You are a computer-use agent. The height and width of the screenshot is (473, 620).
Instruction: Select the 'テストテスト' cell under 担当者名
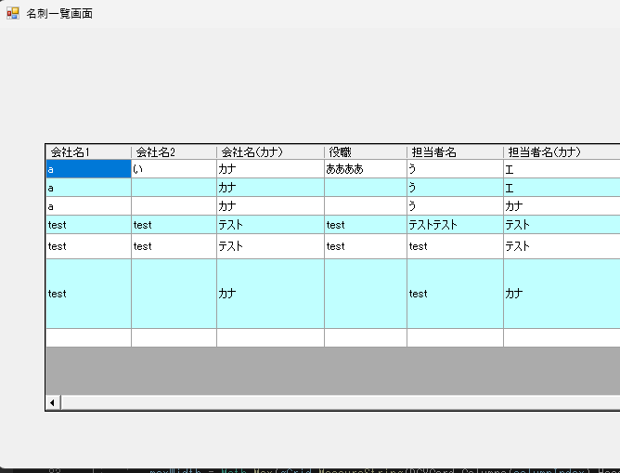click(x=455, y=225)
